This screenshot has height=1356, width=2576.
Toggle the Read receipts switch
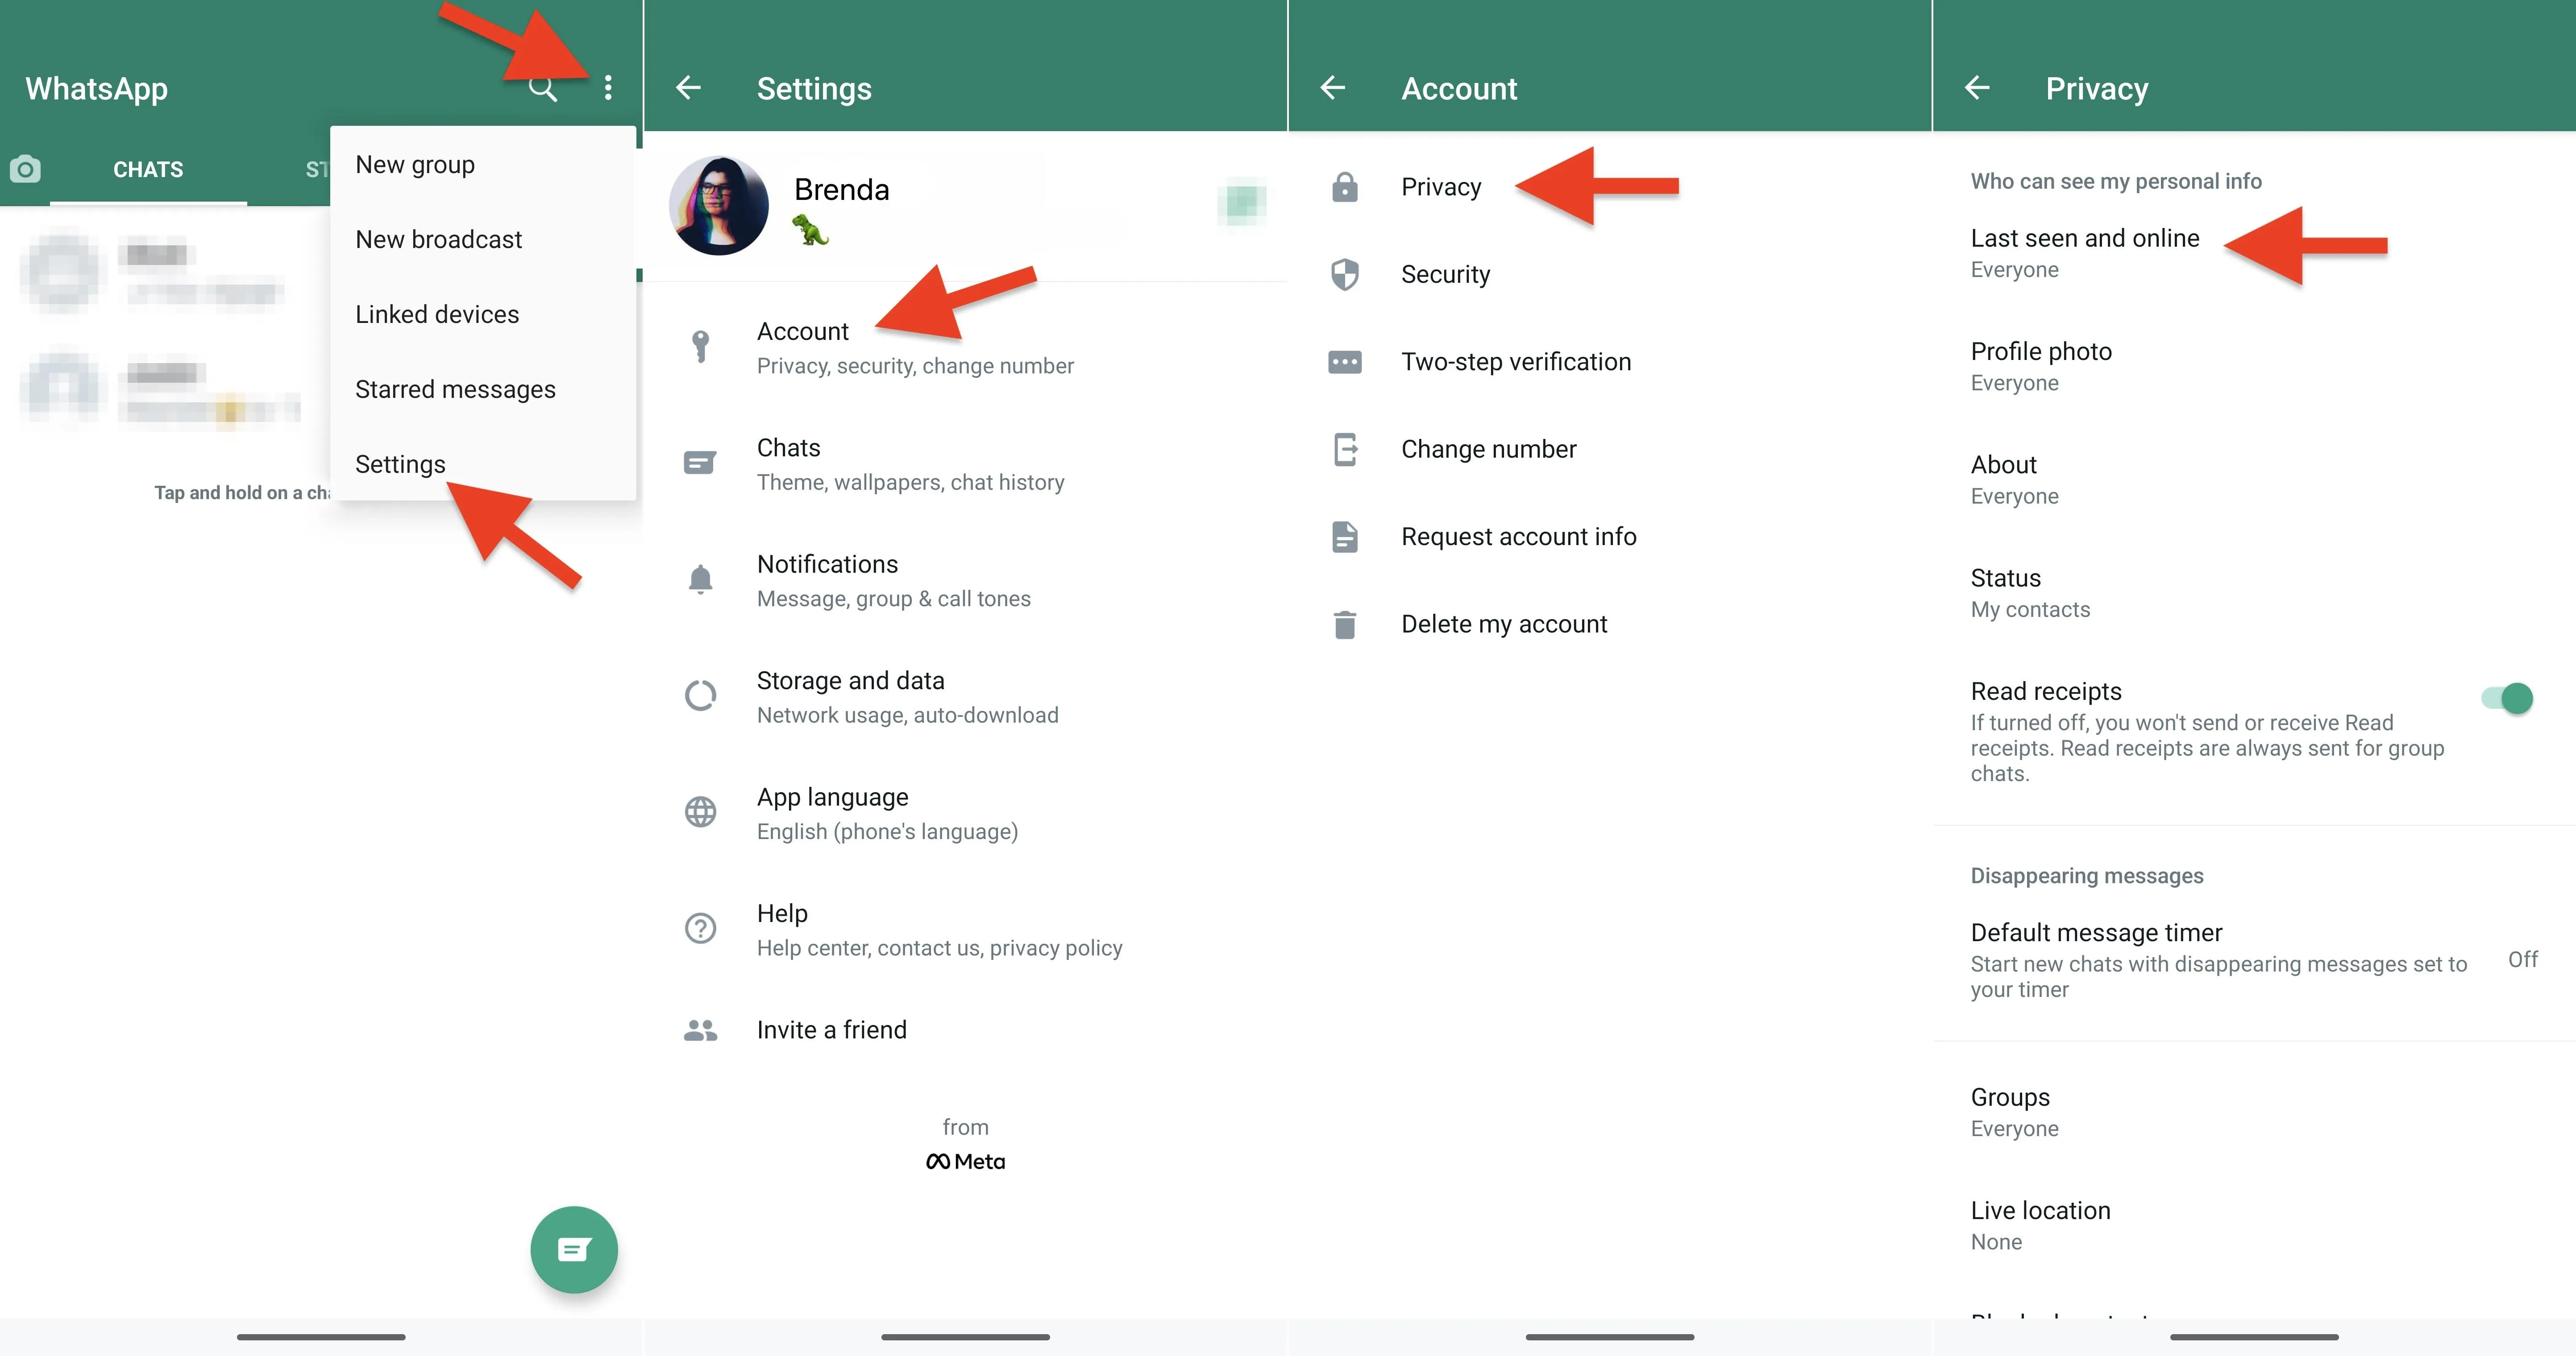pyautogui.click(x=2507, y=698)
